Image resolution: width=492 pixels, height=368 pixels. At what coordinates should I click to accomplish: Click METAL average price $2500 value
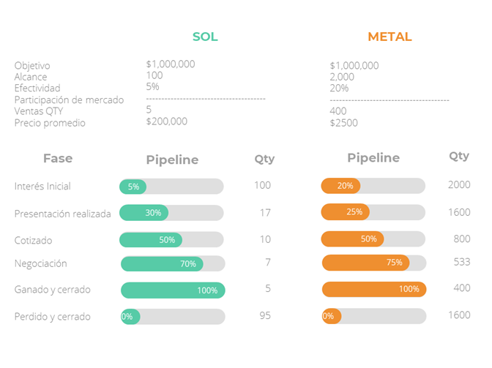[x=344, y=123]
